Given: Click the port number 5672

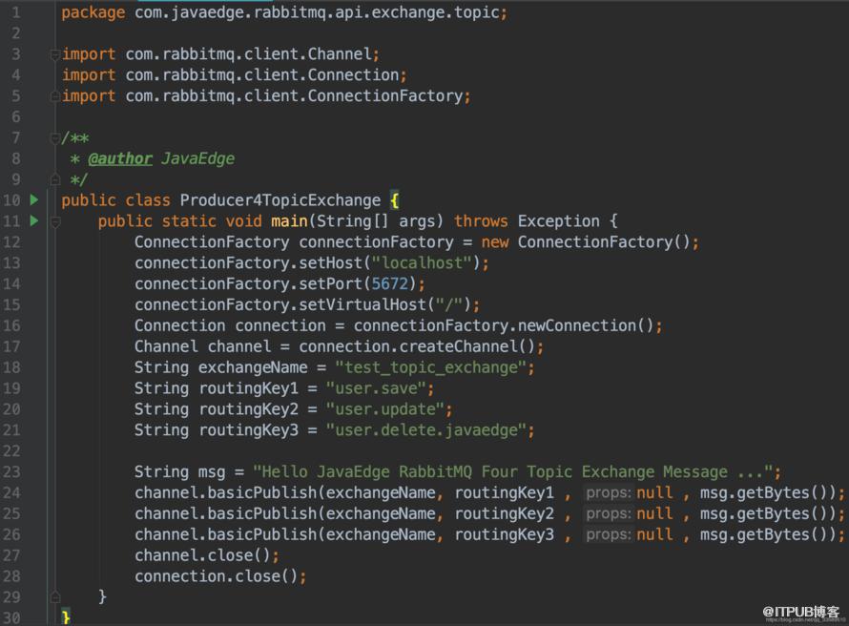Looking at the screenshot, I should [x=389, y=283].
